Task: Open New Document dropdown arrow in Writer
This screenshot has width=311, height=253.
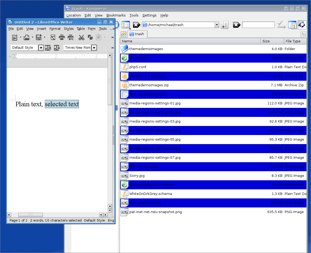Action: (21, 37)
